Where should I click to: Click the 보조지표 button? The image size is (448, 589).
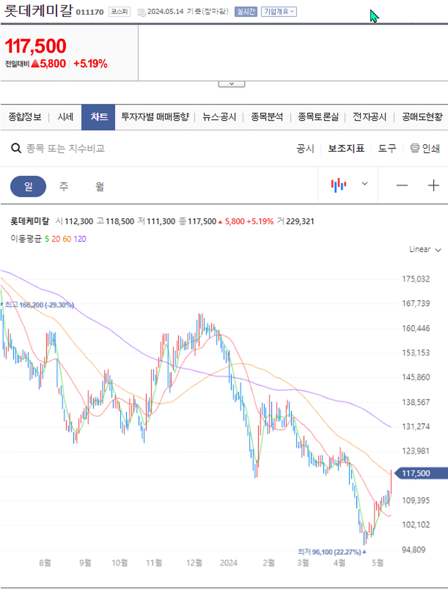(346, 148)
